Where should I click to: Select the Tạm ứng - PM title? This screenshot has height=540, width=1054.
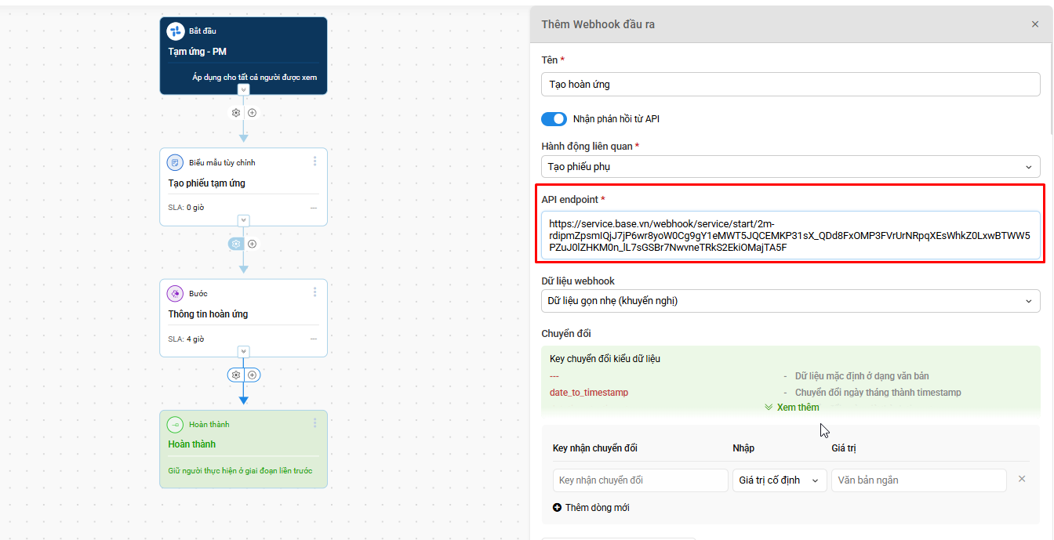(198, 52)
